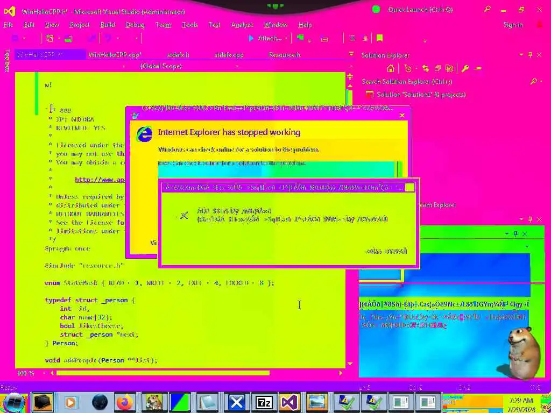Click the blue X taskbar icon

pos(237,402)
